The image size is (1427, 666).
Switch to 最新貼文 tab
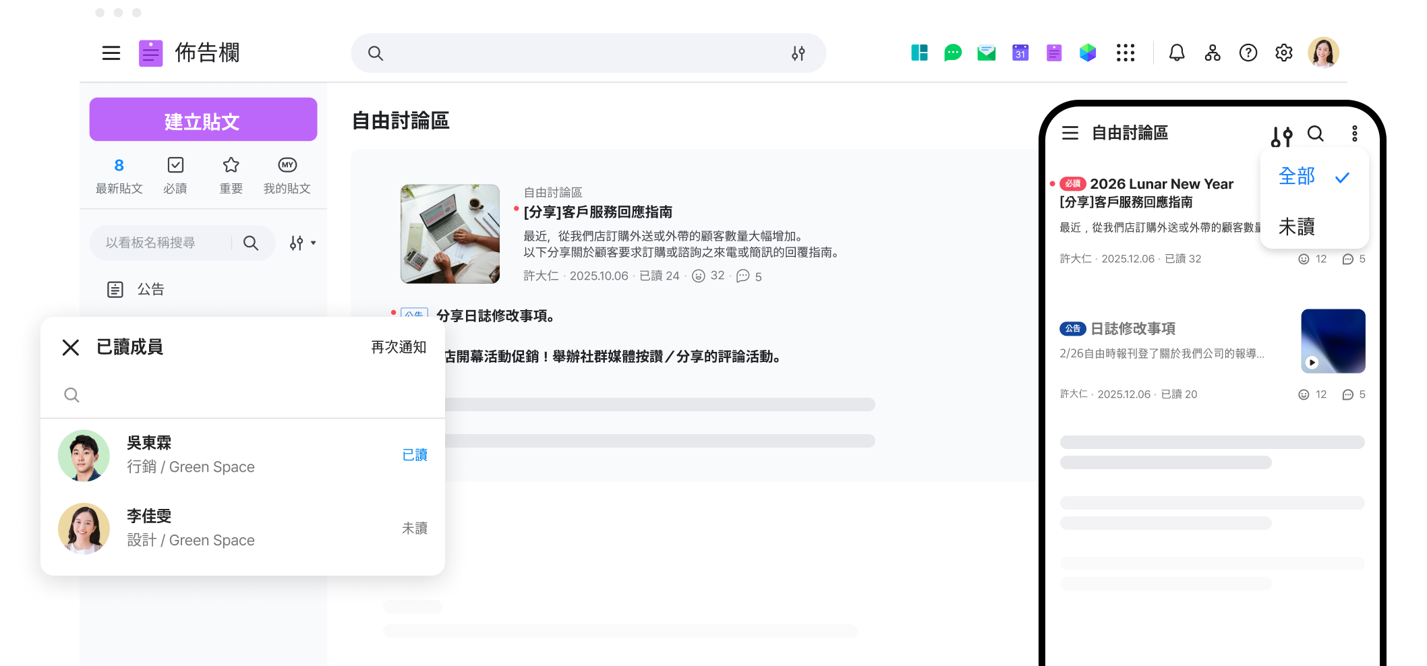click(119, 175)
